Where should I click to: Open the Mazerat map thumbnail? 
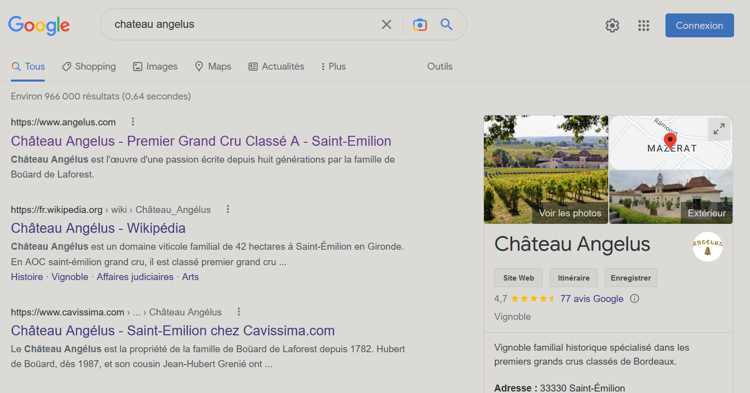point(671,142)
